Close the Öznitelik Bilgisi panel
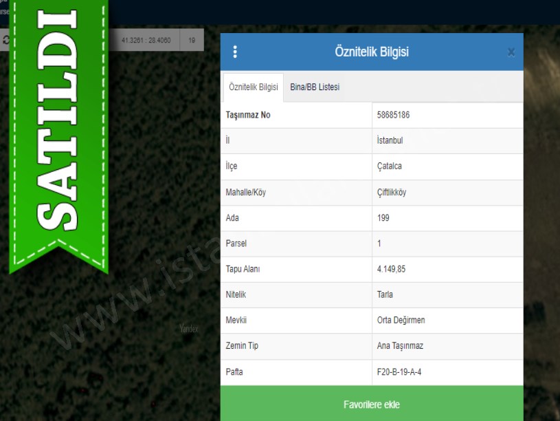The image size is (560, 421). (x=511, y=52)
